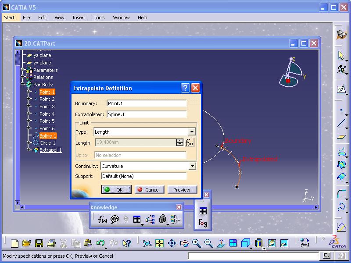Open the Type dropdown set to Length
This screenshot has height=263, width=351.
click(x=192, y=132)
